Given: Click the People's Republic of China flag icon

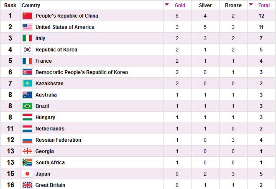Looking at the screenshot, I should pos(27,15).
